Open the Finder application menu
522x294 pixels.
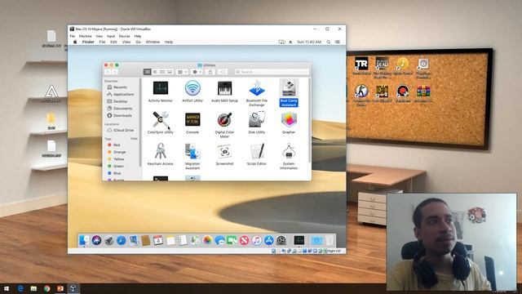coord(88,42)
